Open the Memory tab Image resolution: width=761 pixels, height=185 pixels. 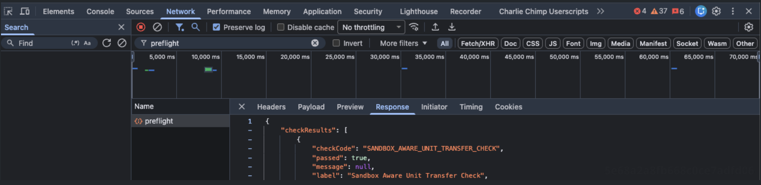277,11
